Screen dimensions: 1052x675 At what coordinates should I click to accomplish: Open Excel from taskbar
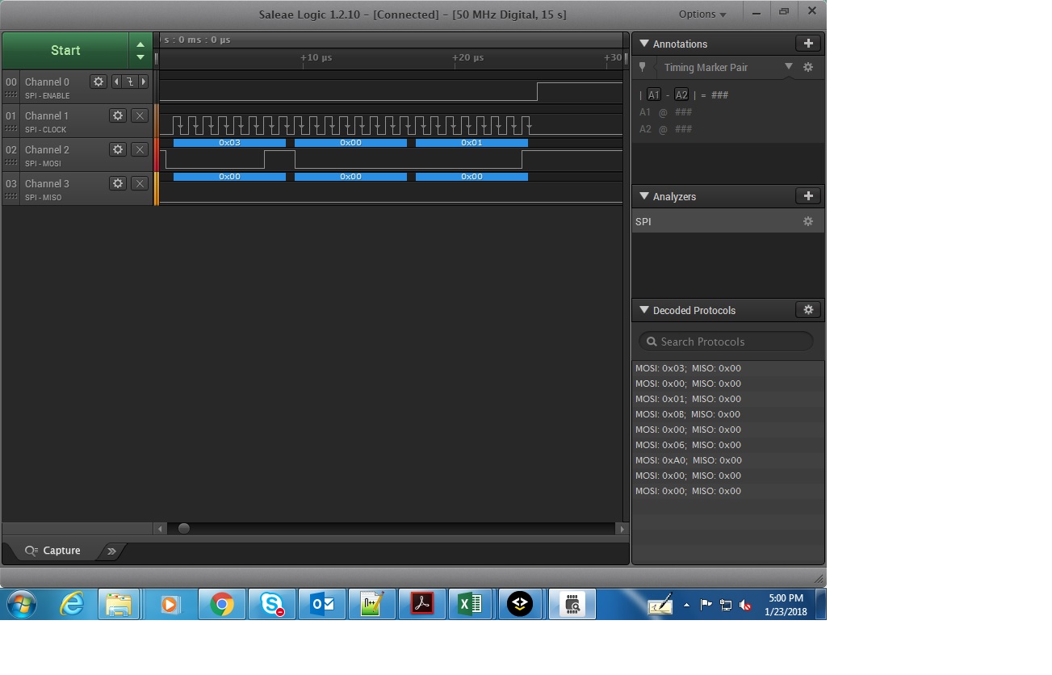coord(470,604)
